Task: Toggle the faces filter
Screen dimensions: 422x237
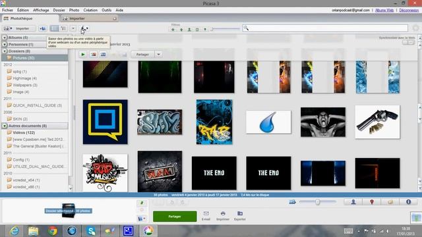Action: pyautogui.click(x=189, y=29)
